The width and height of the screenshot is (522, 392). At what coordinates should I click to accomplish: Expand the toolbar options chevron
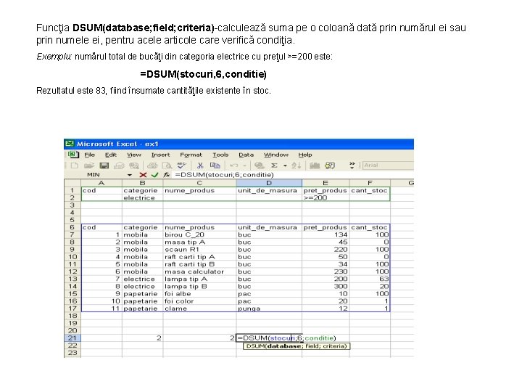coord(352,166)
